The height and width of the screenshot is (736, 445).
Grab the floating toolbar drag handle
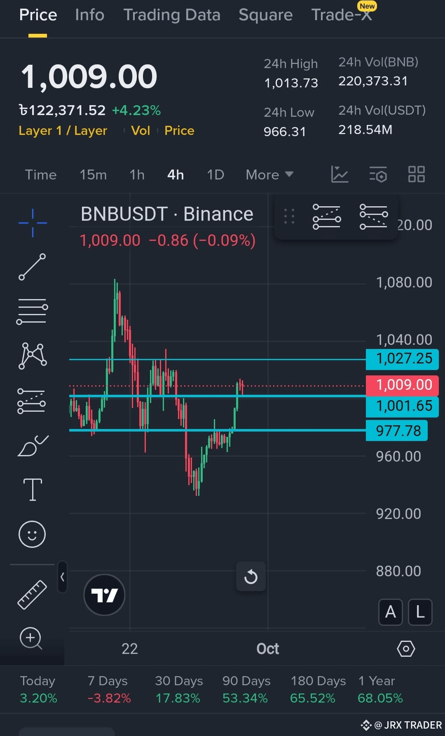289,216
